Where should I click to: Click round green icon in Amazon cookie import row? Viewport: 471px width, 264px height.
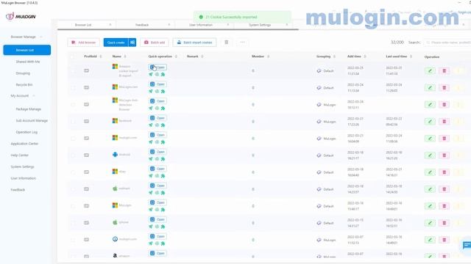(157, 74)
